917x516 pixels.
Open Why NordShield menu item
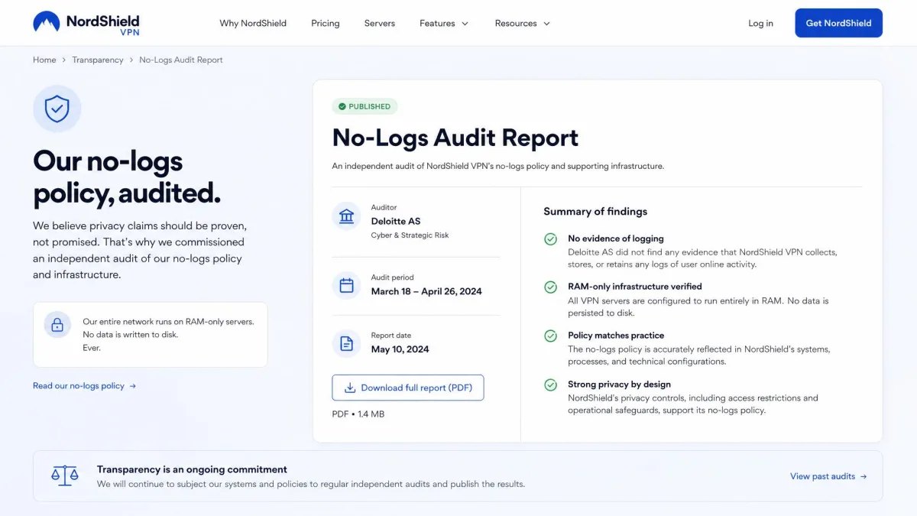(x=253, y=23)
